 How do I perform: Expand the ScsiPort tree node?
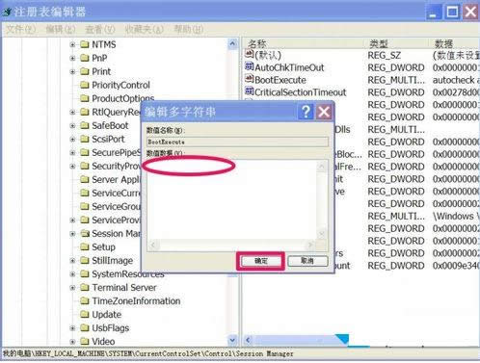pos(72,139)
